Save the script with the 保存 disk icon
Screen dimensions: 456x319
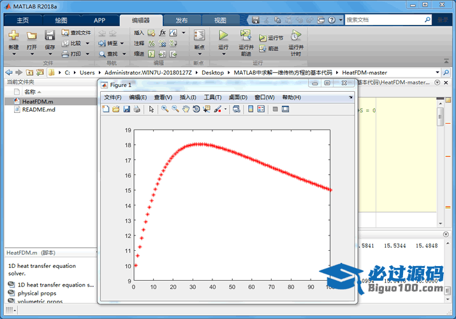click(50, 35)
